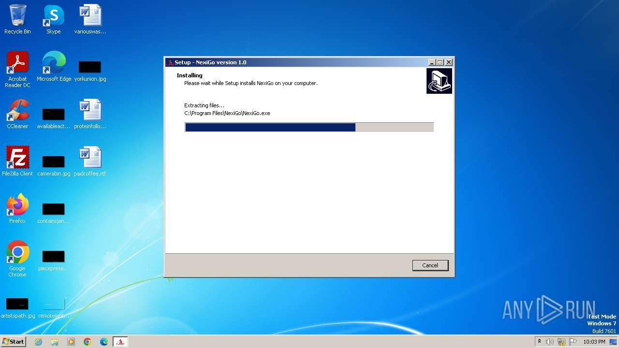This screenshot has width=619, height=348.
Task: Click the NexiGo.exe file path text
Action: coord(227,113)
